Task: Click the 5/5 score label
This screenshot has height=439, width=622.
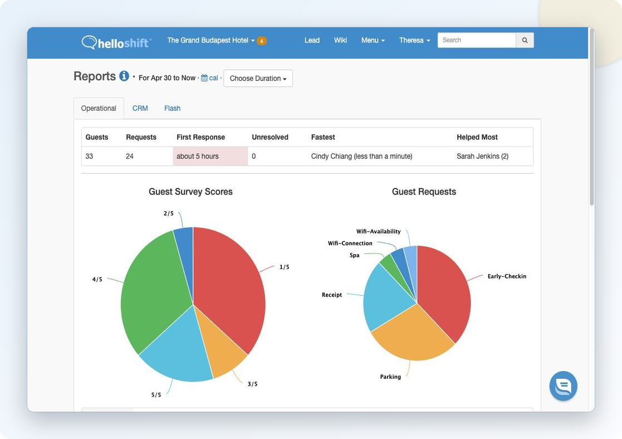Action: [x=156, y=394]
